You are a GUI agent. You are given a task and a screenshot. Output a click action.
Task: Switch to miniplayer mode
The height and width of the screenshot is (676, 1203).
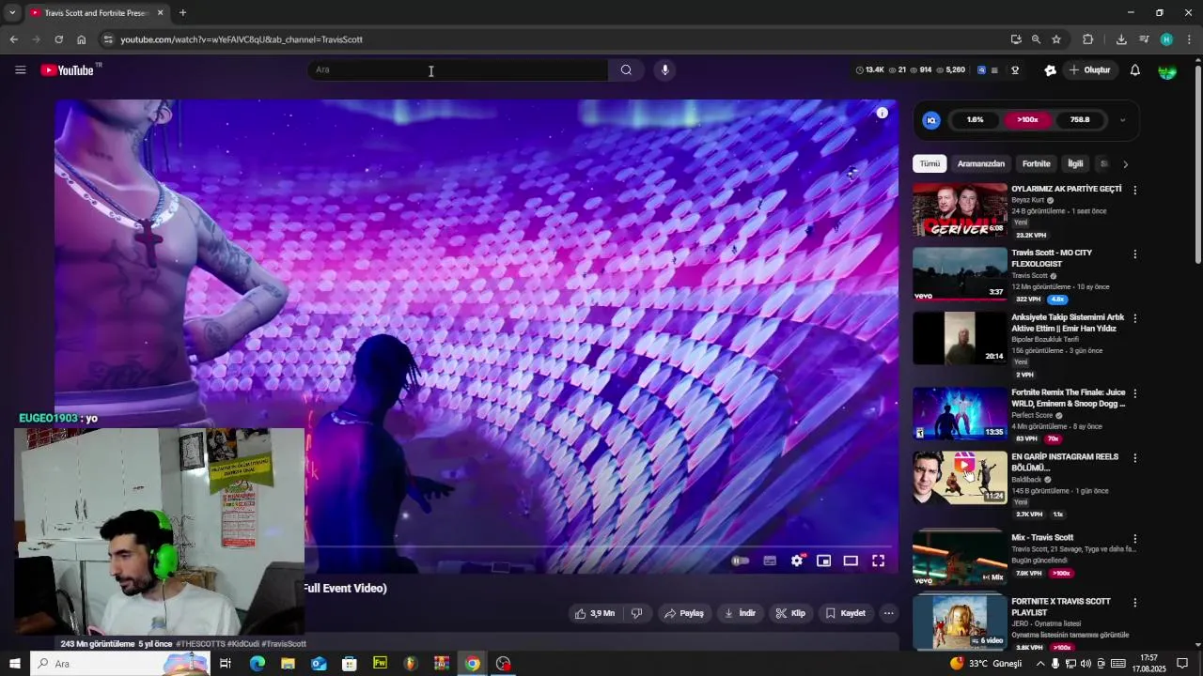(x=823, y=561)
